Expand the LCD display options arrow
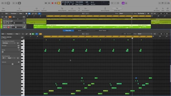Screen dimensions: 171x96 (x=109, y=3)
